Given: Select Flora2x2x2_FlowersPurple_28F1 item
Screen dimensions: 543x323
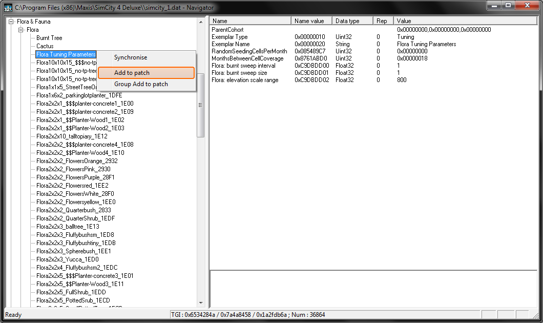Looking at the screenshot, I should (x=75, y=177).
